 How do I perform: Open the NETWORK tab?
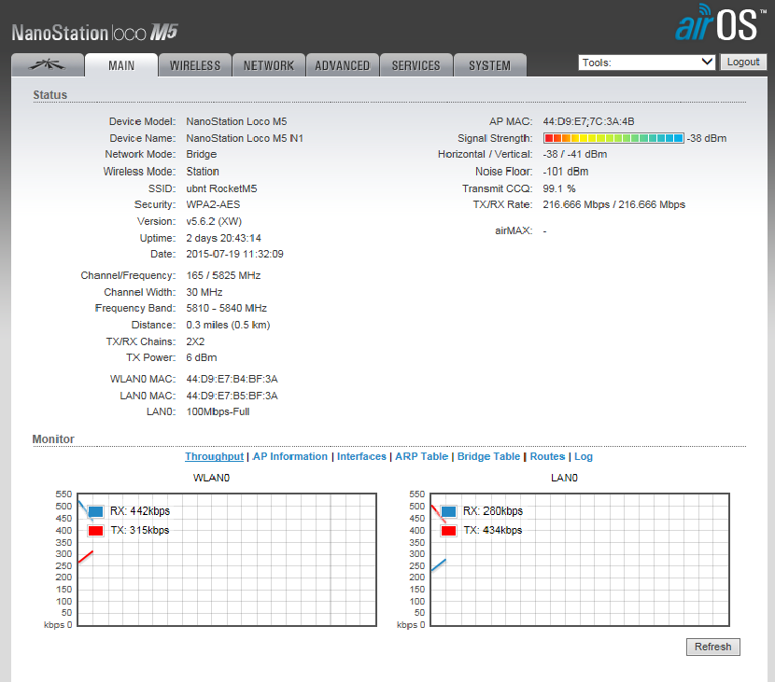(268, 65)
